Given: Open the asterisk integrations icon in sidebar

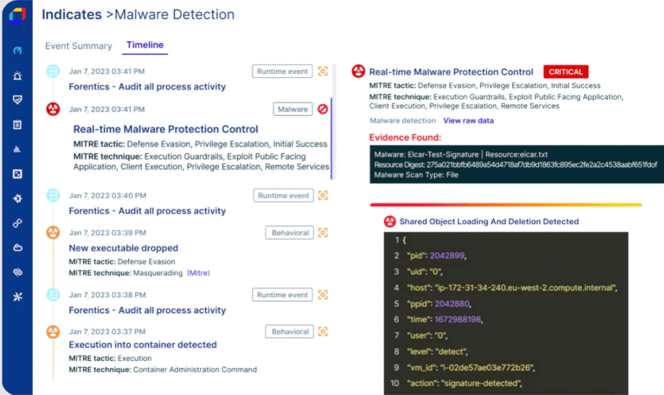Looking at the screenshot, I should 18,297.
